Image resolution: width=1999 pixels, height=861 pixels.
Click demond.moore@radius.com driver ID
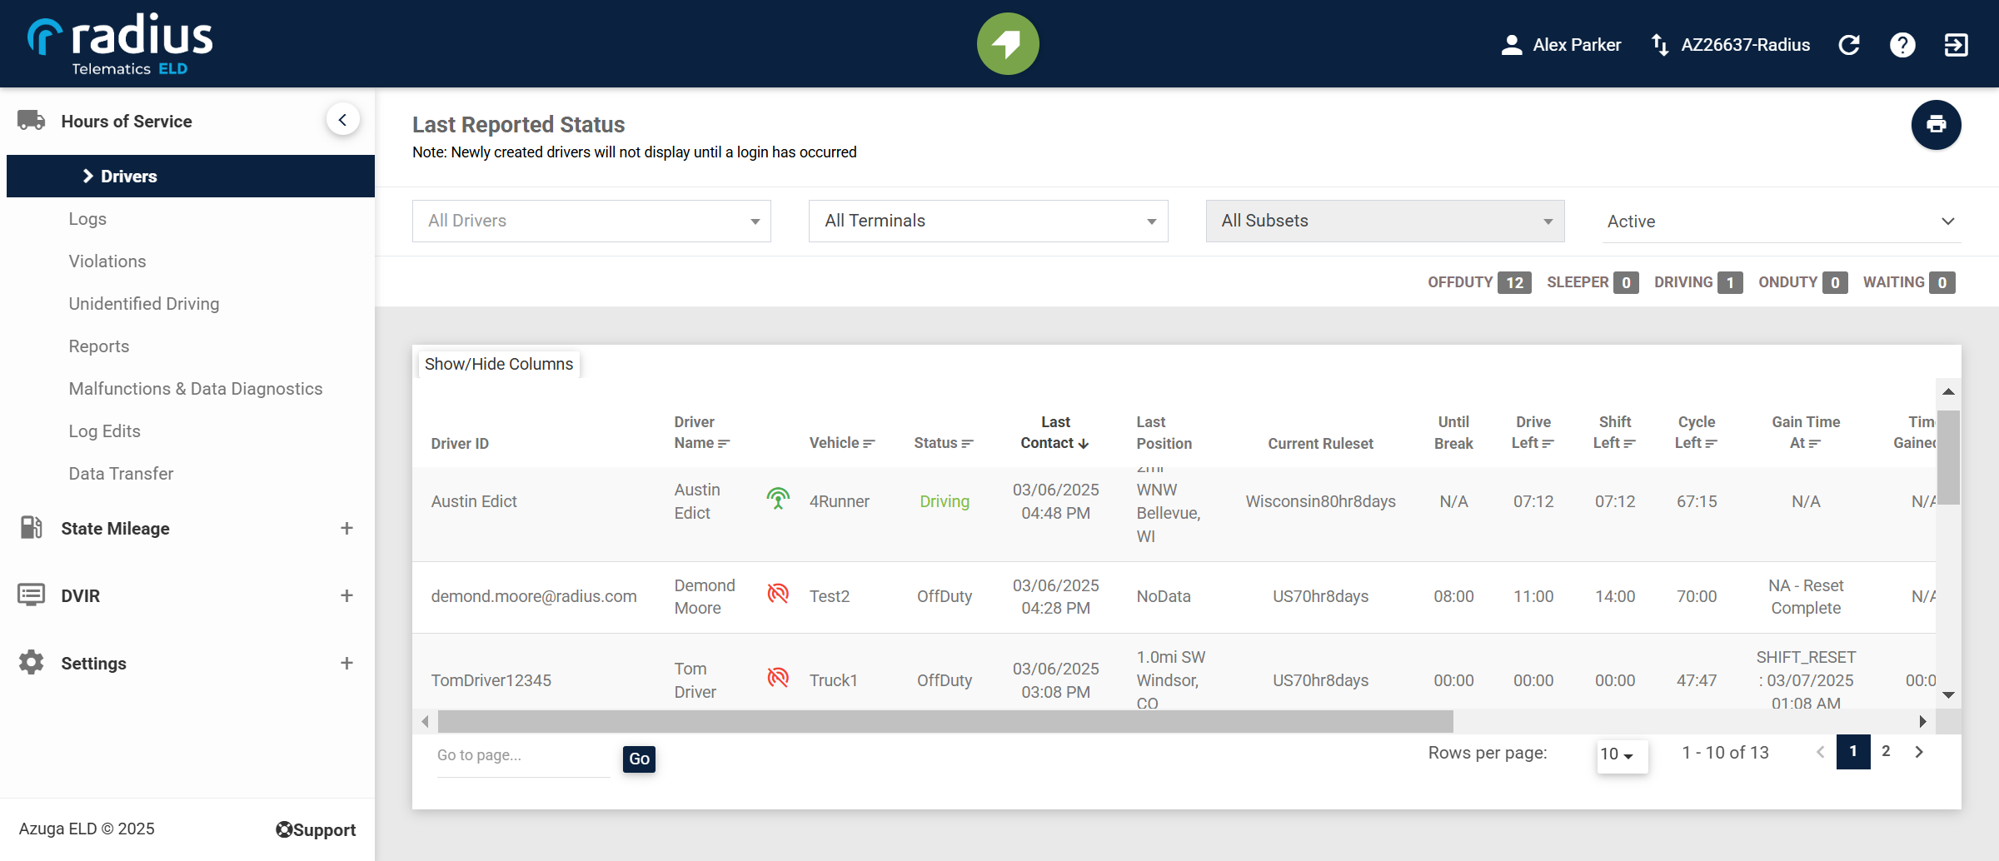tap(534, 596)
